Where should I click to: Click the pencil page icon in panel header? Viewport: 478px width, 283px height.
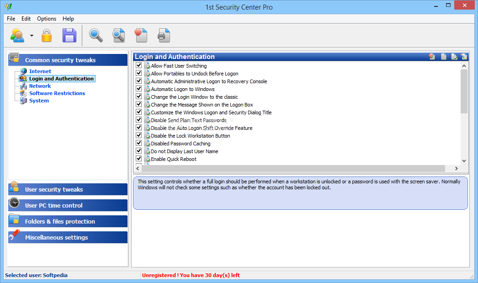coord(464,56)
